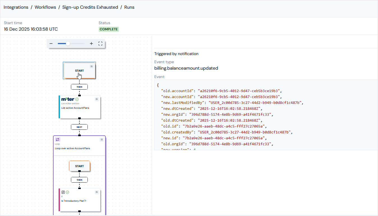Click the COMPLETE status badge
Screen dimensions: 378x216
click(109, 29)
